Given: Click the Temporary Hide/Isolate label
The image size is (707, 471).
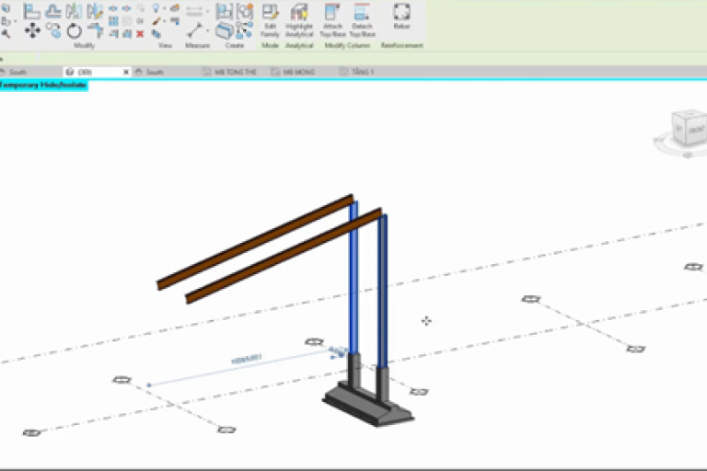Looking at the screenshot, I should pos(43,85).
